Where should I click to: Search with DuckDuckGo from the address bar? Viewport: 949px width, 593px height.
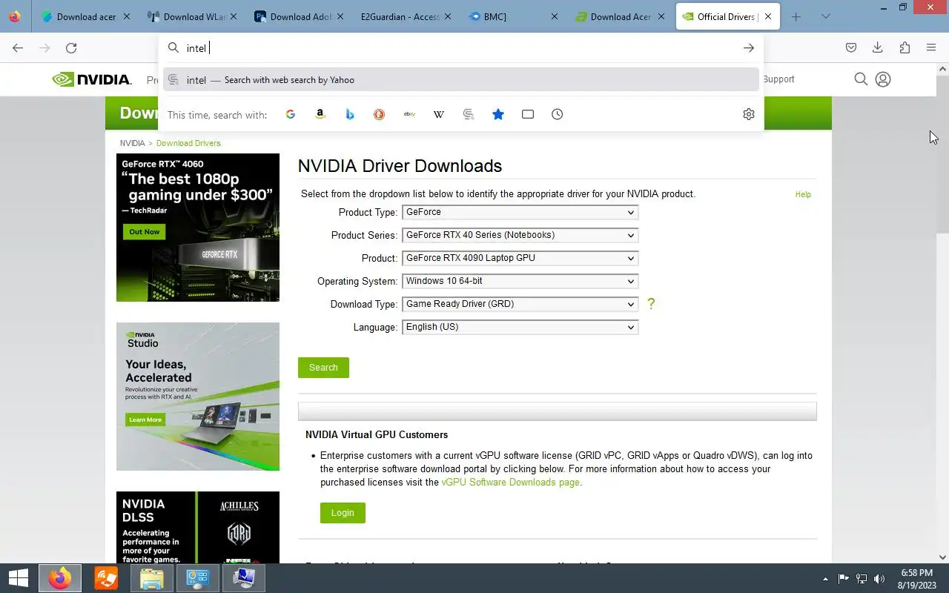click(380, 114)
